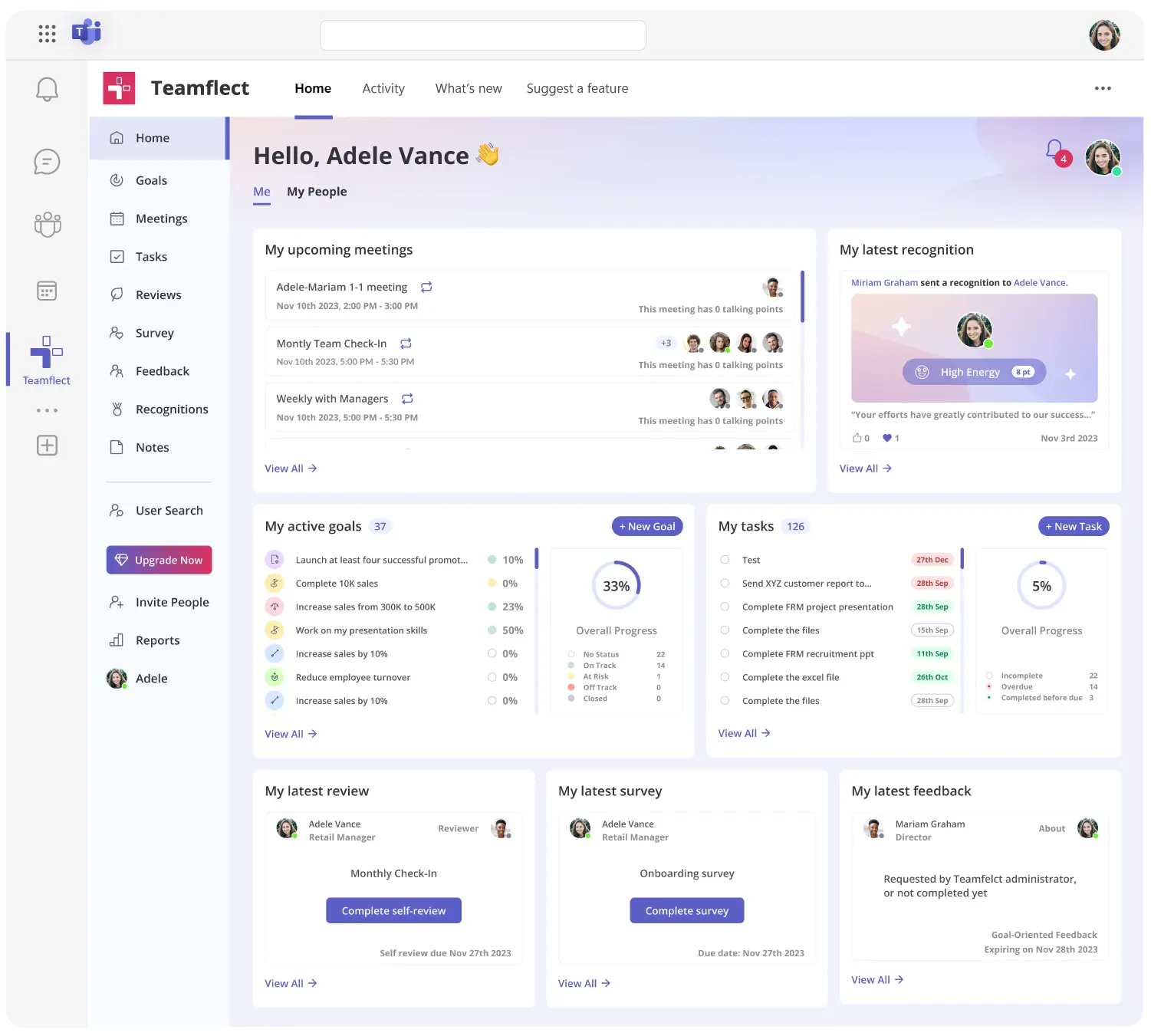This screenshot has height=1036, width=1151.
Task: View all tasks link
Action: pyautogui.click(x=744, y=733)
